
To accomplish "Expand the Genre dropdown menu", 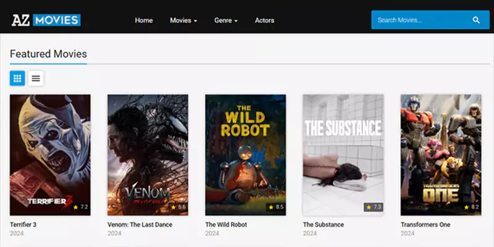I will click(226, 20).
